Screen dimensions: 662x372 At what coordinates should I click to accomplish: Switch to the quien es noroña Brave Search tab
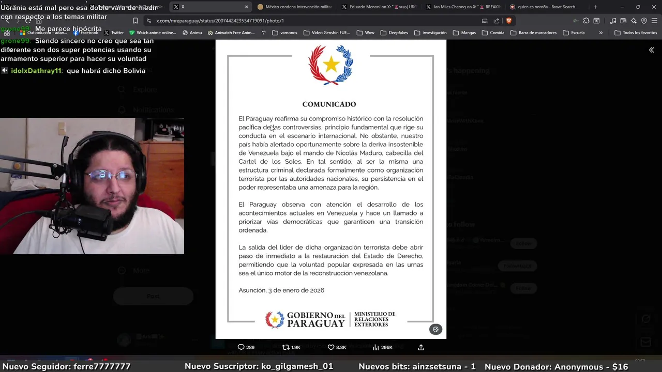[x=547, y=7]
